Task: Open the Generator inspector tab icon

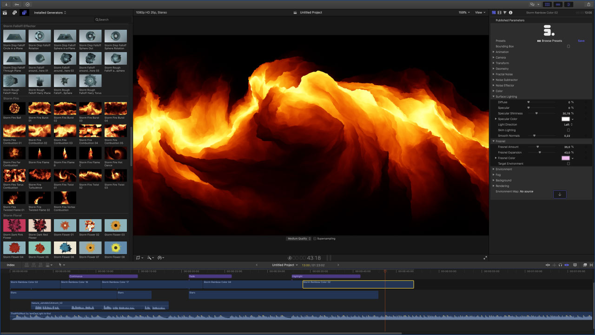Action: pos(494,13)
